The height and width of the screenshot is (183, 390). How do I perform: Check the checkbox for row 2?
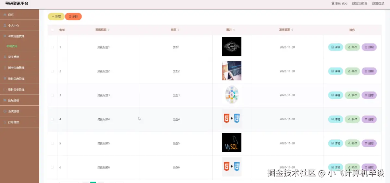52,71
